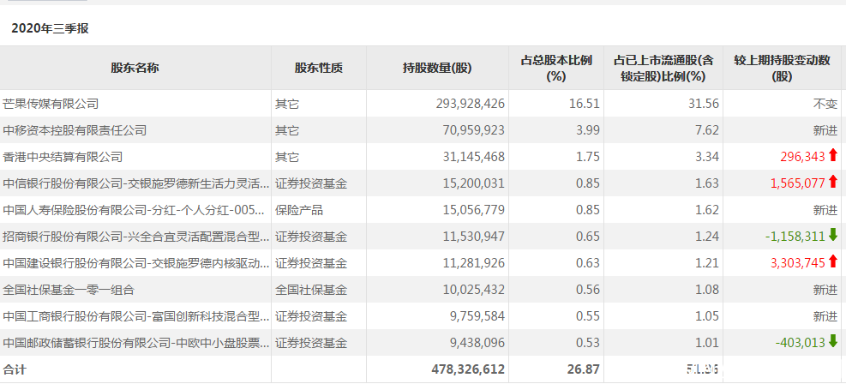The width and height of the screenshot is (846, 384).
Task: Open shareholder 芒果传媒有限公司
Action: pyautogui.click(x=51, y=104)
